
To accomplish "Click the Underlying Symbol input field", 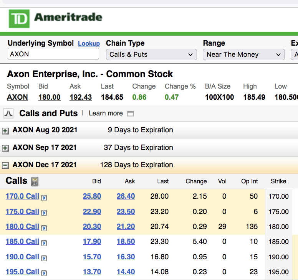I will pyautogui.click(x=53, y=54).
